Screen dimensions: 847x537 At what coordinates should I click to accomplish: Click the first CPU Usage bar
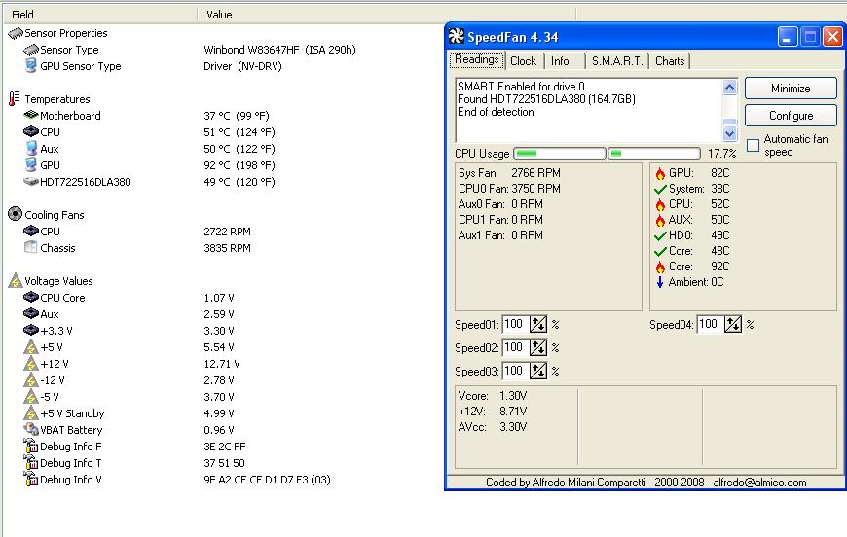tap(560, 154)
